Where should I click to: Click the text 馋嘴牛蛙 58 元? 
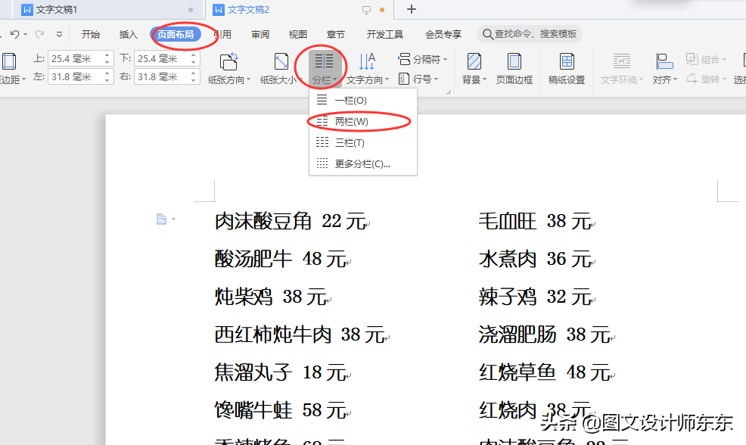pos(281,410)
